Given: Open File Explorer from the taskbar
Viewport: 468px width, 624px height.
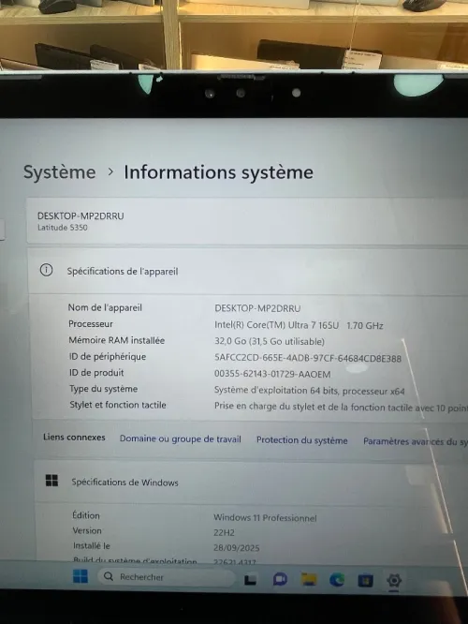Looking at the screenshot, I should coord(309,580).
